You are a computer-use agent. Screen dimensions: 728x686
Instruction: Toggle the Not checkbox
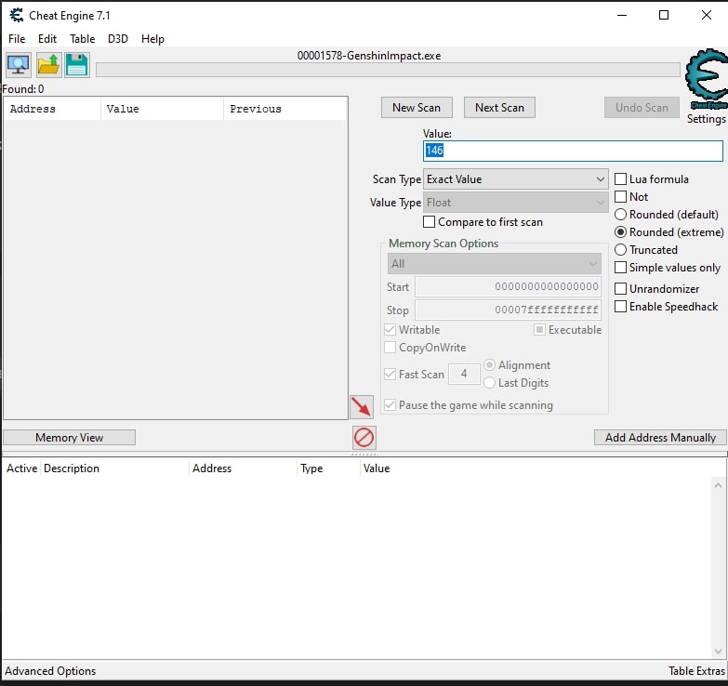pos(621,197)
